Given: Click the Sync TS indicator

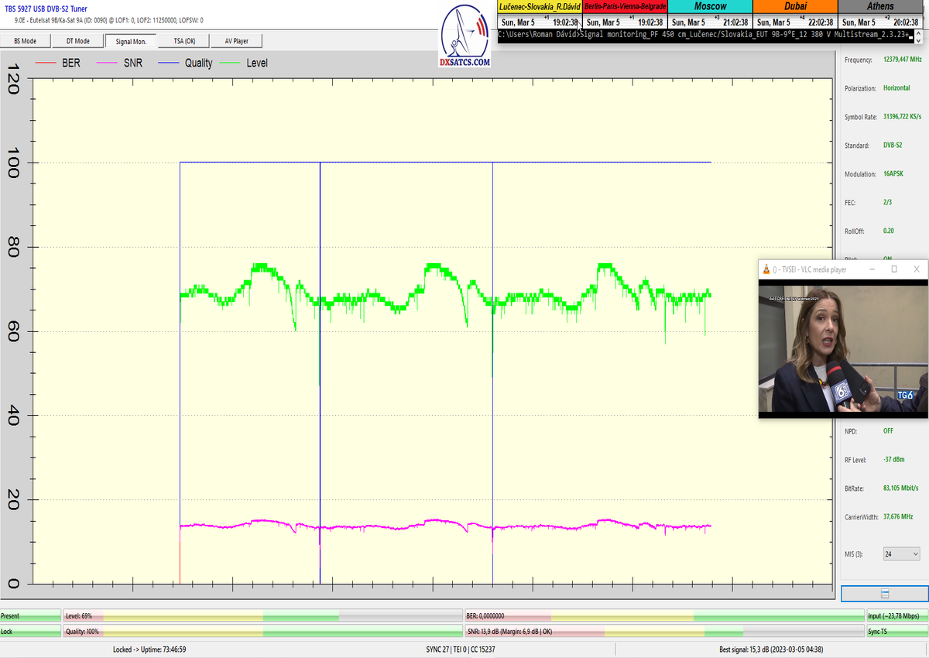Looking at the screenshot, I should click(x=896, y=632).
